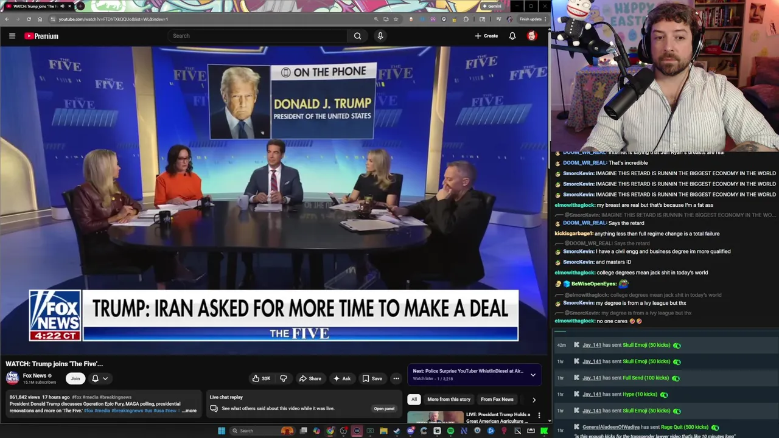The height and width of the screenshot is (438, 779).
Task: Click the '861,842 views 17 hours ago' text
Action: pyautogui.click(x=40, y=397)
